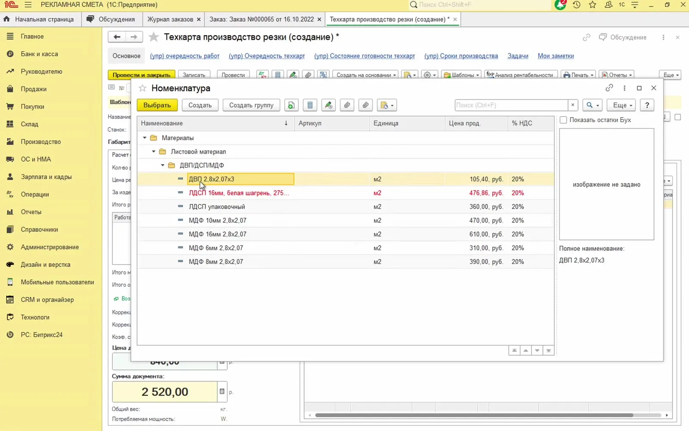Open the Производство section in sidebar
This screenshot has height=431, width=689.
[40, 142]
